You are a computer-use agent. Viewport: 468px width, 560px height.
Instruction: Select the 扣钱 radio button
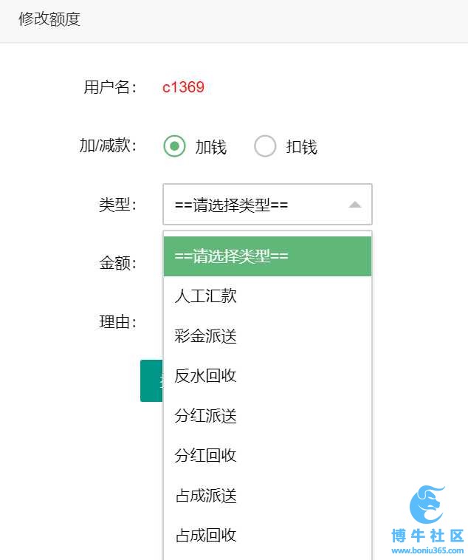[x=265, y=146]
